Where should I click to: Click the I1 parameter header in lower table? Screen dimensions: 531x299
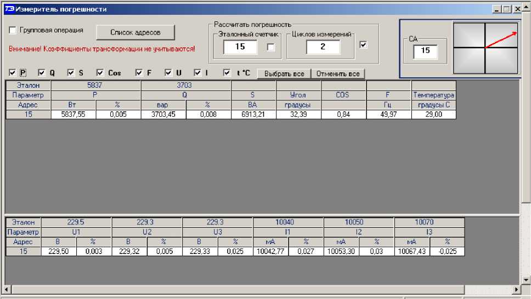(288, 232)
